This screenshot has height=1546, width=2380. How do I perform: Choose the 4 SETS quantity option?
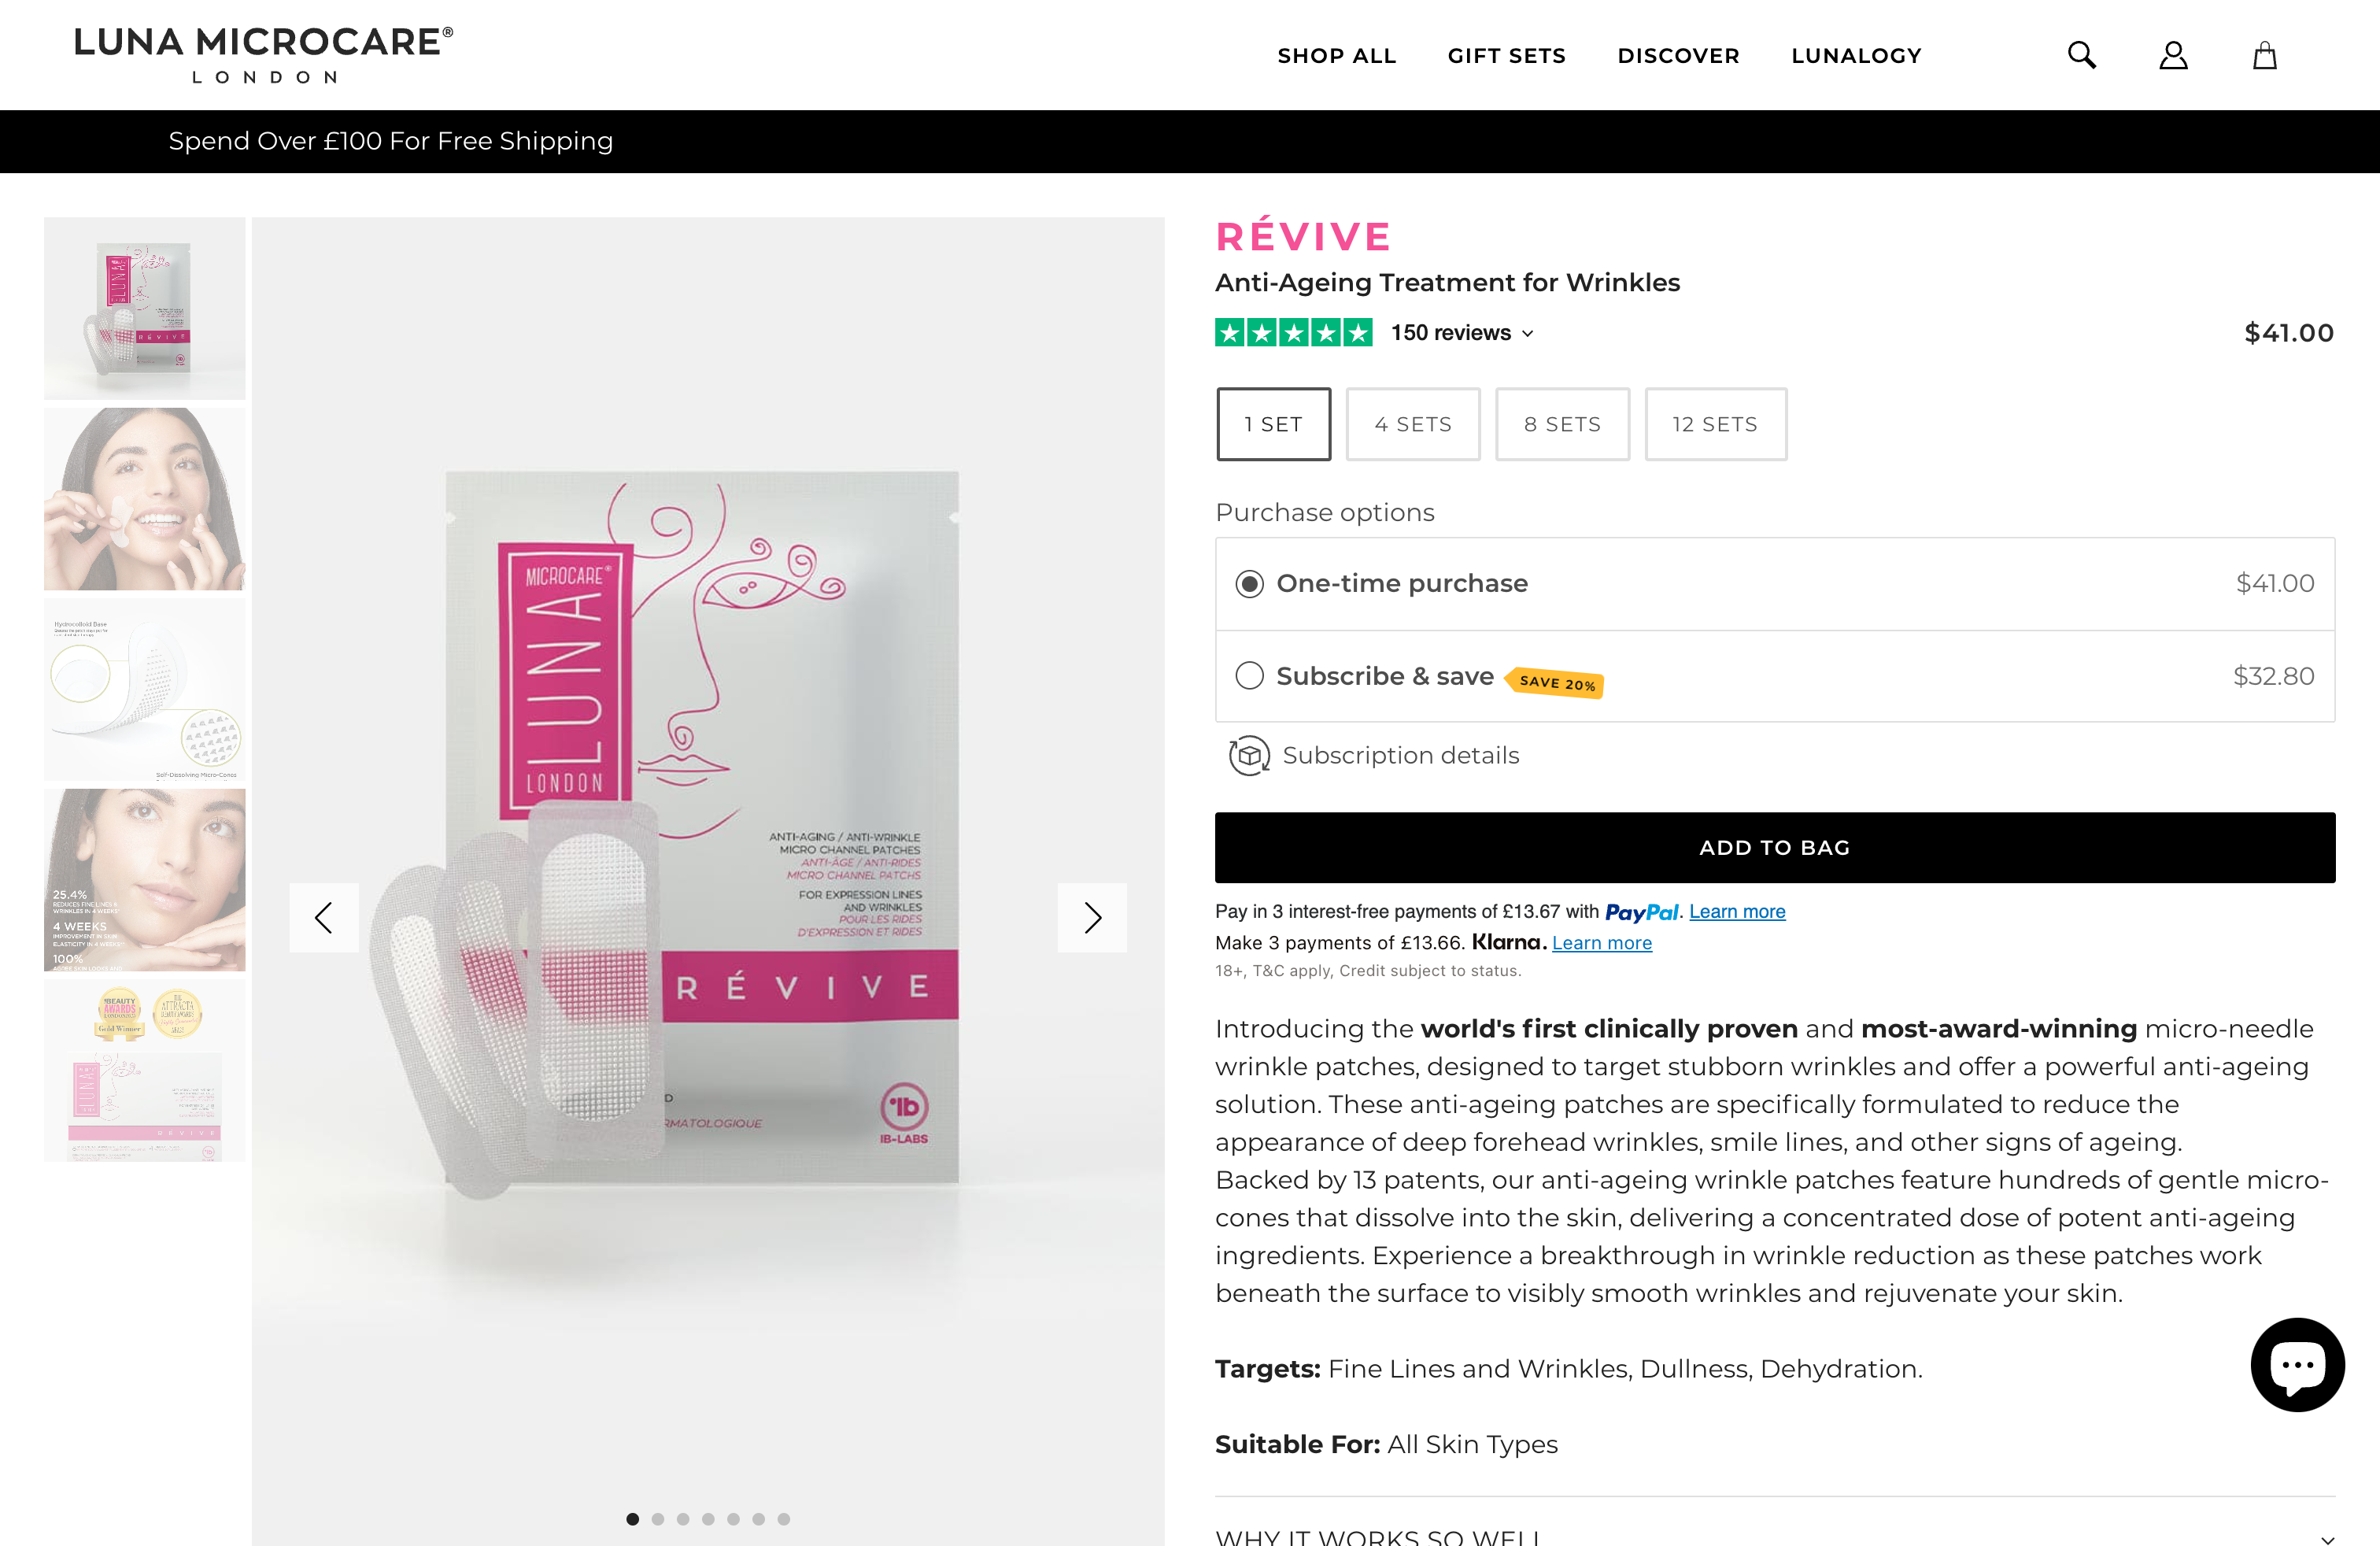pos(1412,424)
